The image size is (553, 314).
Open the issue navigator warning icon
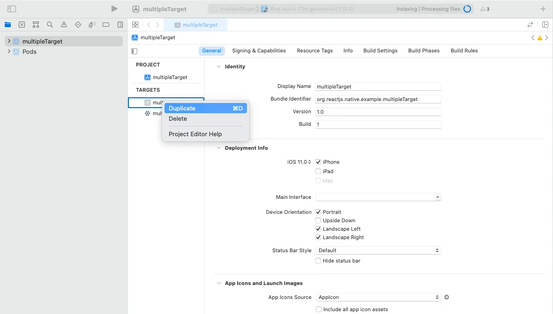[x=64, y=25]
